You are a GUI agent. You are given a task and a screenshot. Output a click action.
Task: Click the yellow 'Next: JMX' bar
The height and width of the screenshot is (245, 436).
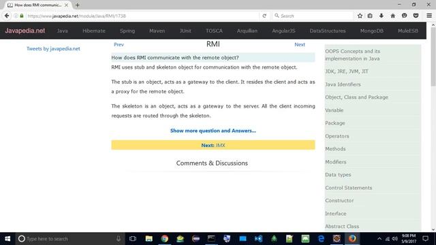coord(213,145)
